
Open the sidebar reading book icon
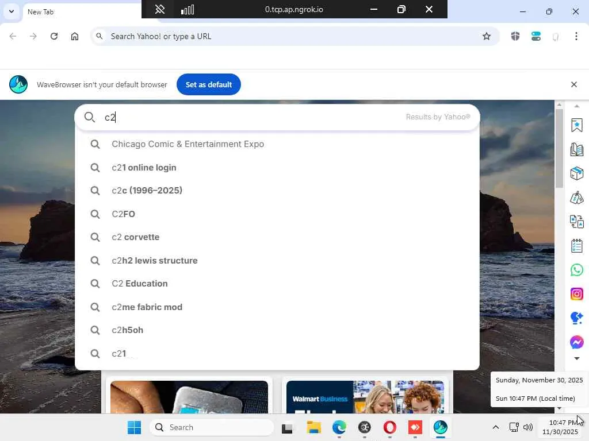click(576, 150)
